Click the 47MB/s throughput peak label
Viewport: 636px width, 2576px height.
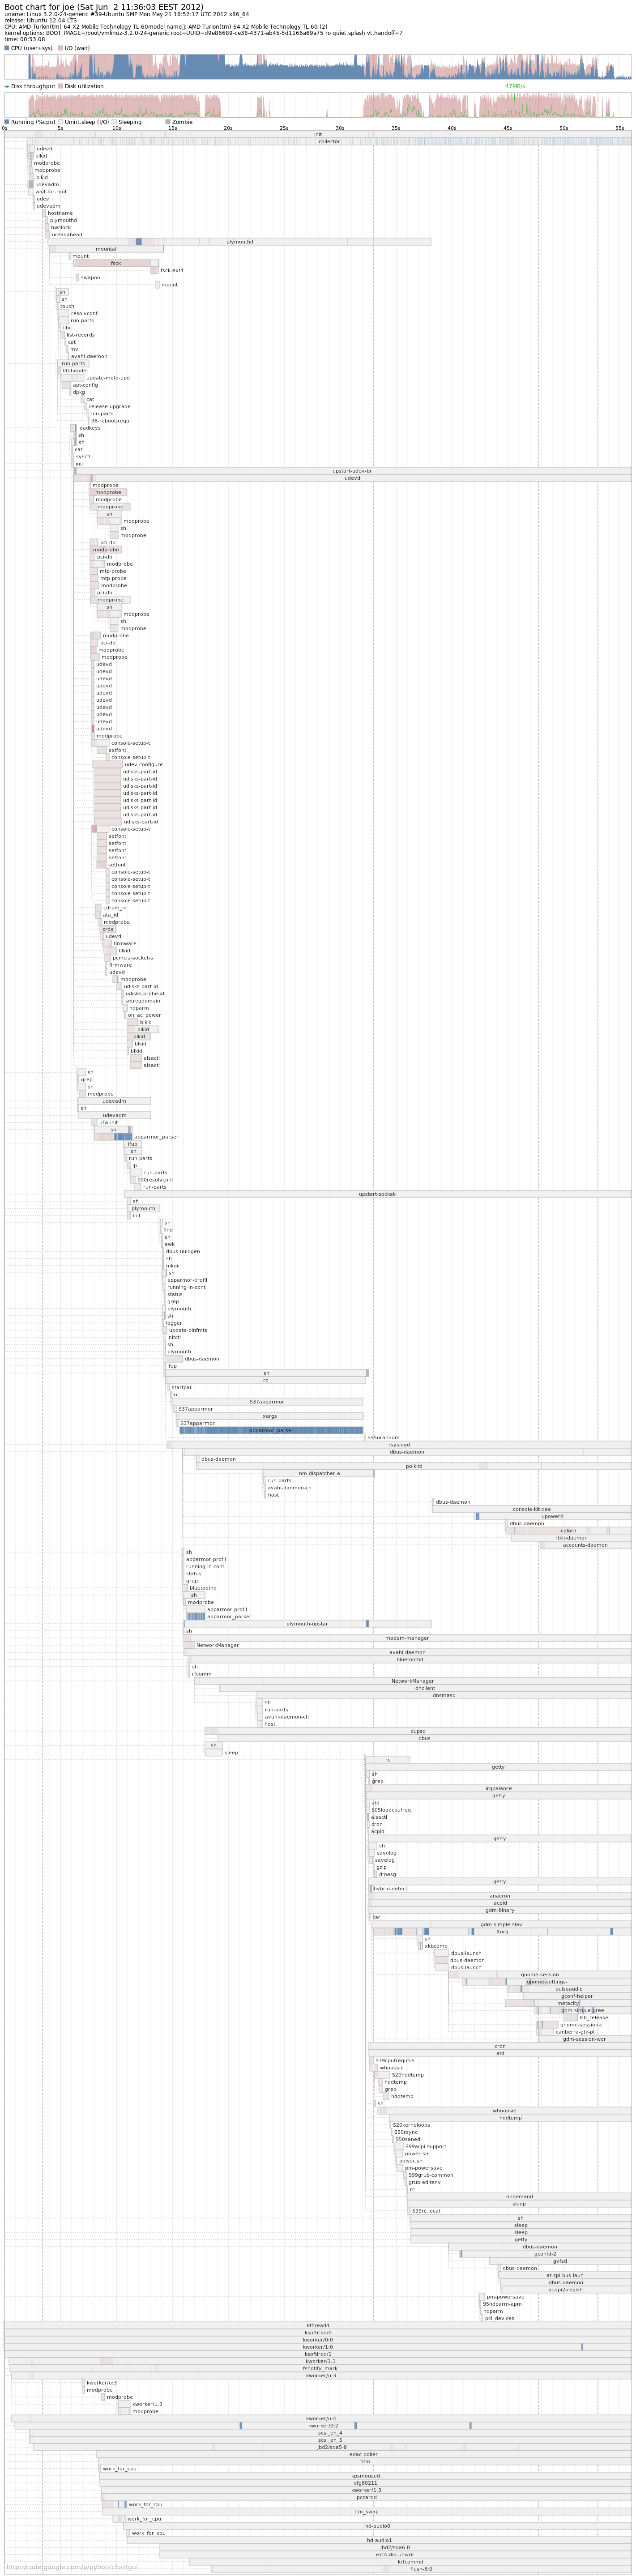tap(515, 86)
